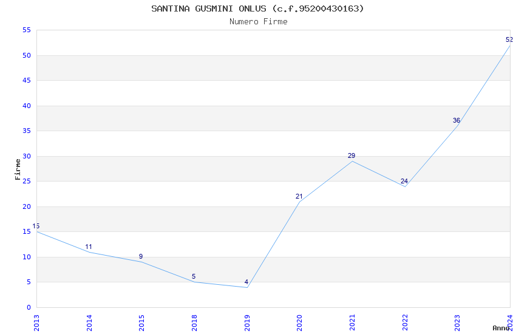Click y-axis tick value 40
This screenshot has width=516, height=334.
[27, 106]
